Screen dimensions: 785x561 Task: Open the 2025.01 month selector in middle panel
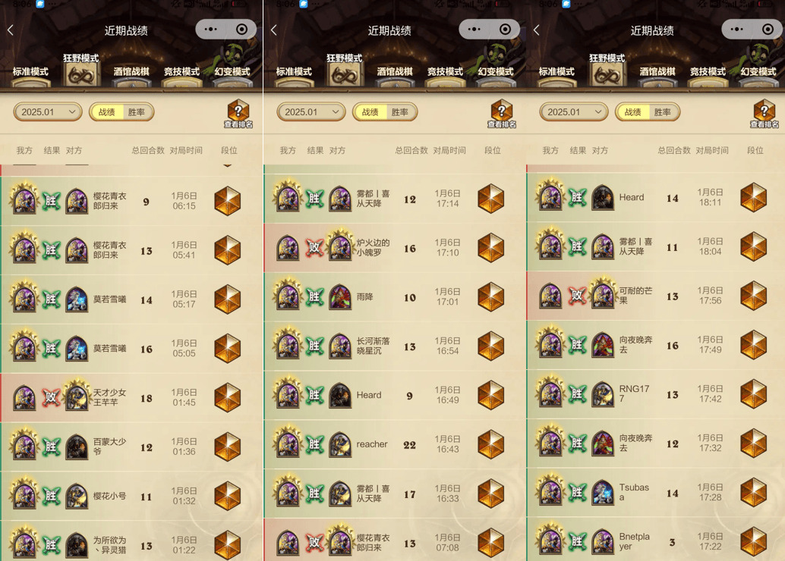[311, 112]
